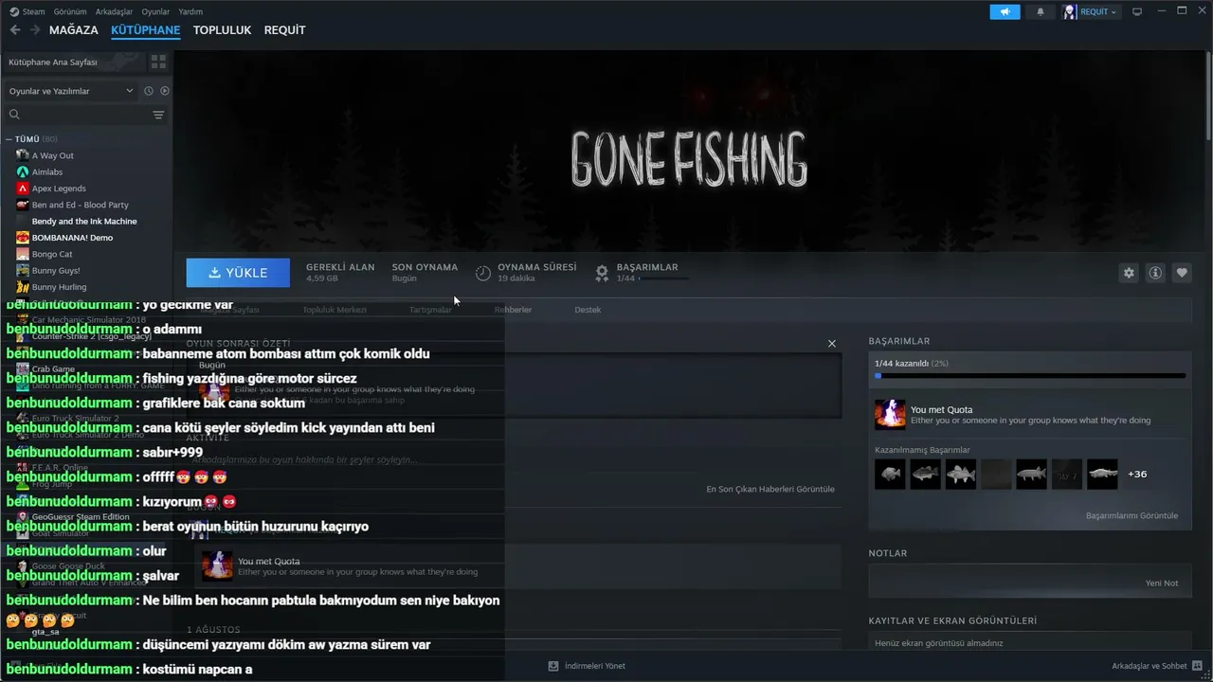1213x682 pixels.
Task: Open the Arkadaşlar menu
Action: (115, 11)
